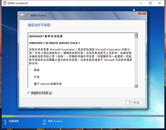Click the bullet item 基于 Internet 的服务和
Screen dimensions: 166x130
click(x=48, y=84)
